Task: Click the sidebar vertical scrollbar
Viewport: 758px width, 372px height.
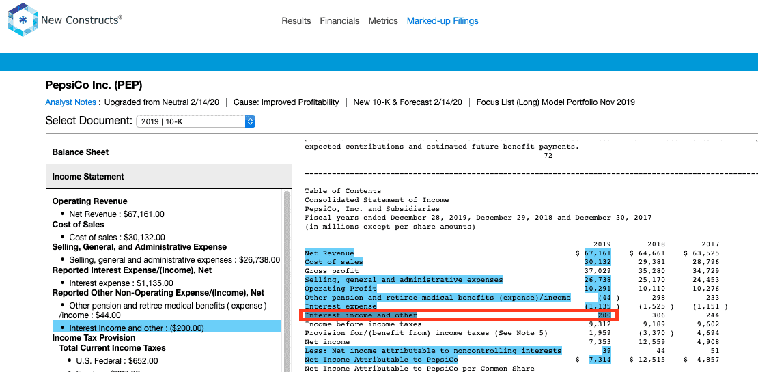Action: (286, 281)
